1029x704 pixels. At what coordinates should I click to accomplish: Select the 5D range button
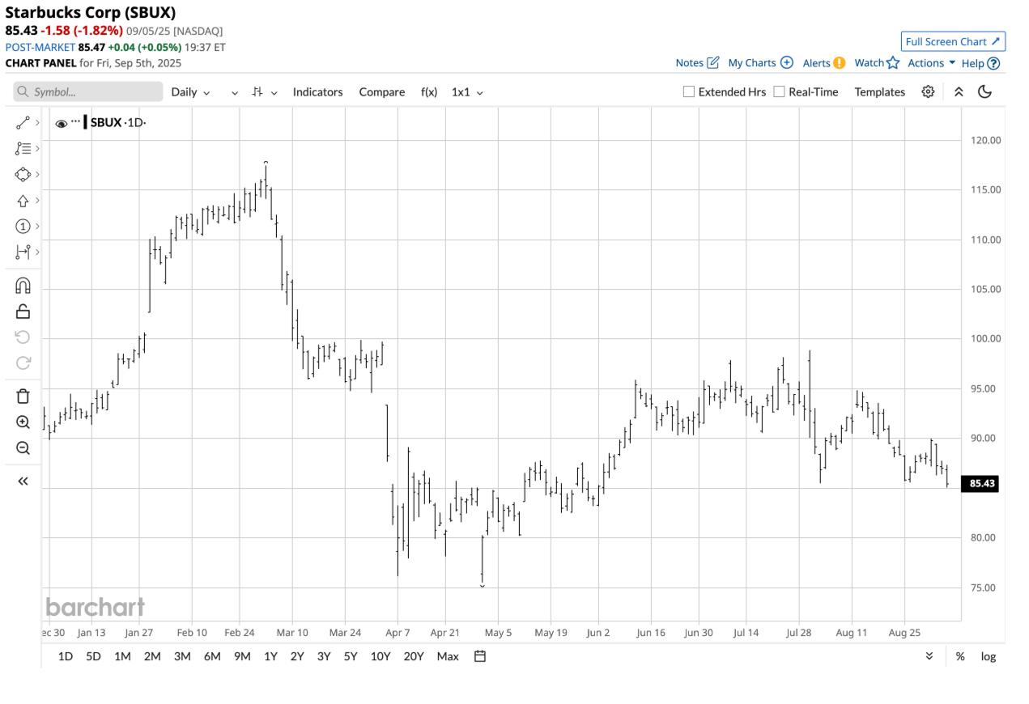(94, 656)
